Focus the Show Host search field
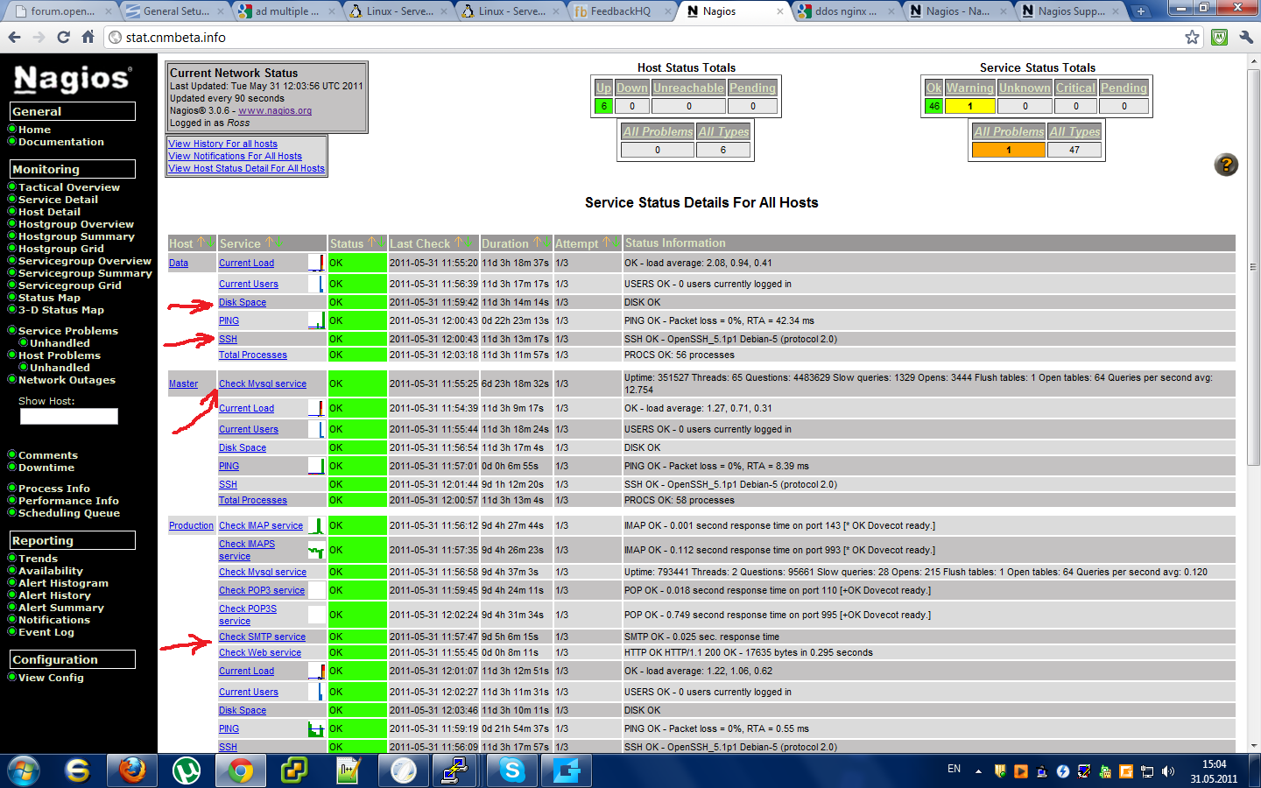The width and height of the screenshot is (1261, 788). tap(69, 417)
